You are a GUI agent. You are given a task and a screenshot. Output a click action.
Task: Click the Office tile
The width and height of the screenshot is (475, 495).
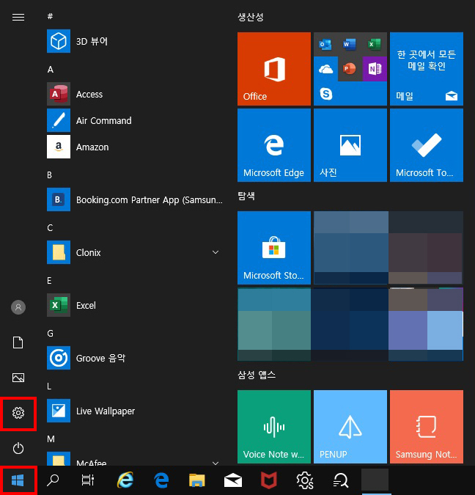tap(274, 69)
